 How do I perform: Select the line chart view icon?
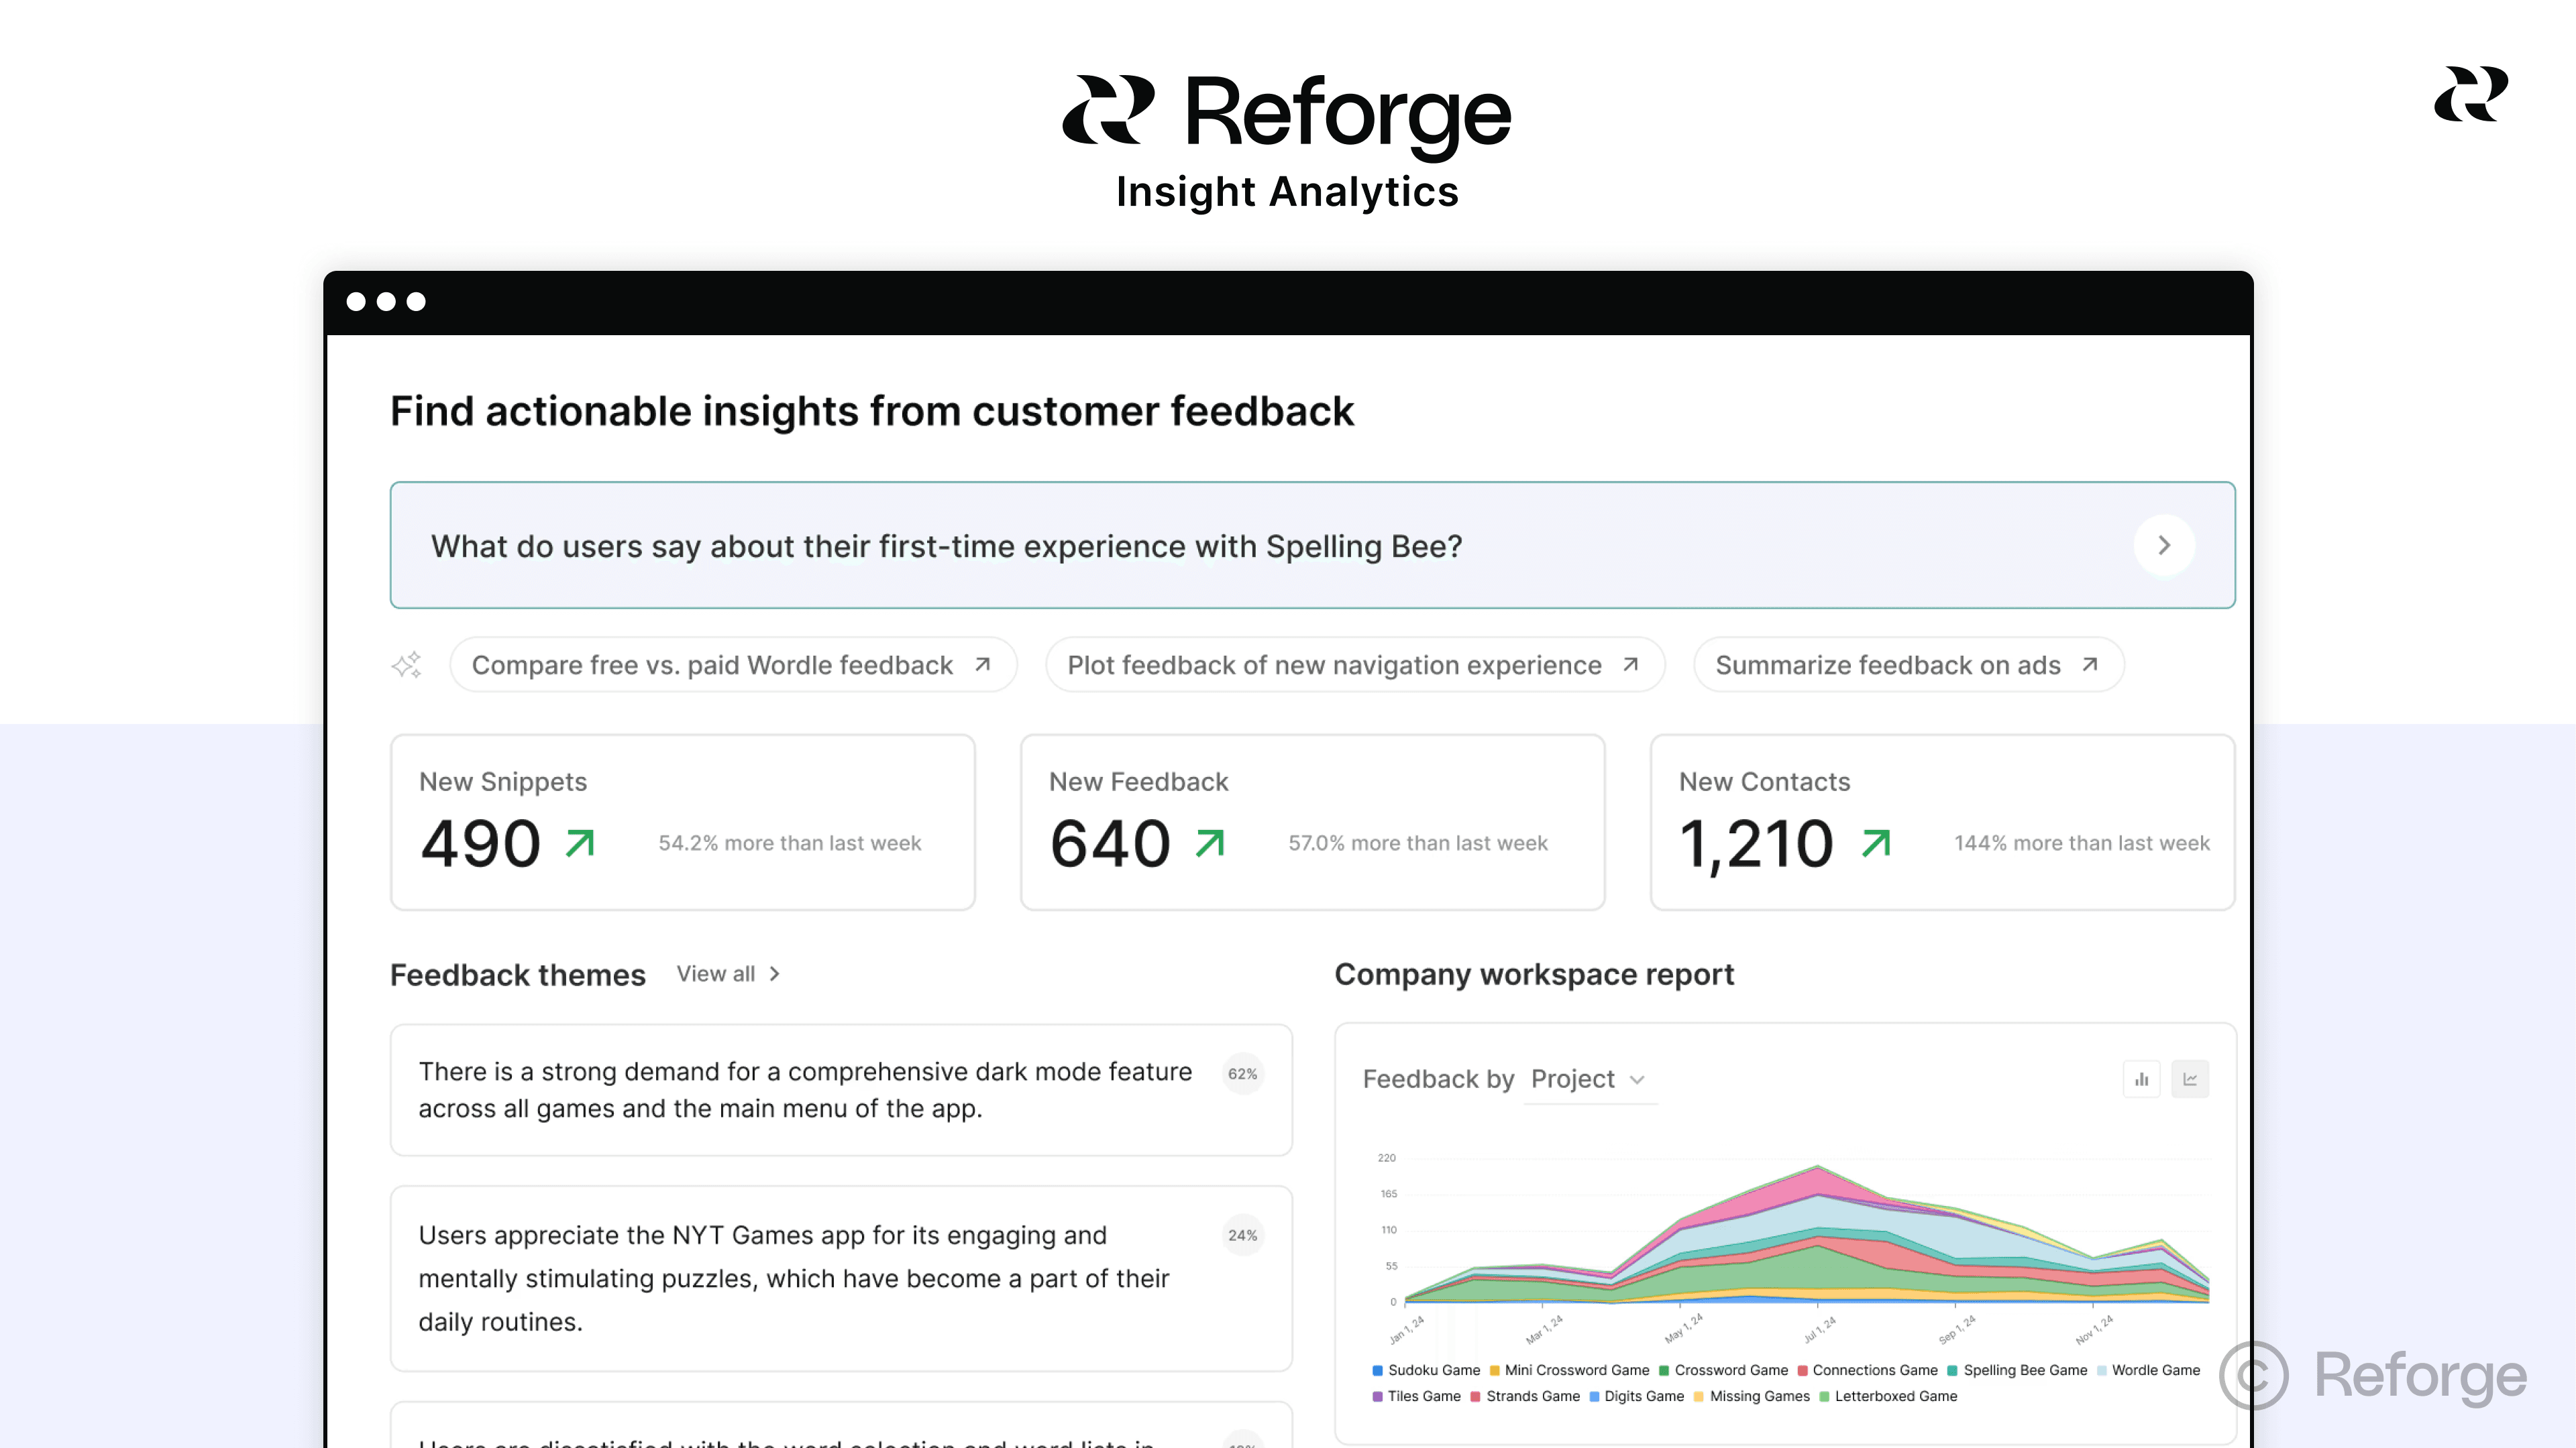2190,1079
